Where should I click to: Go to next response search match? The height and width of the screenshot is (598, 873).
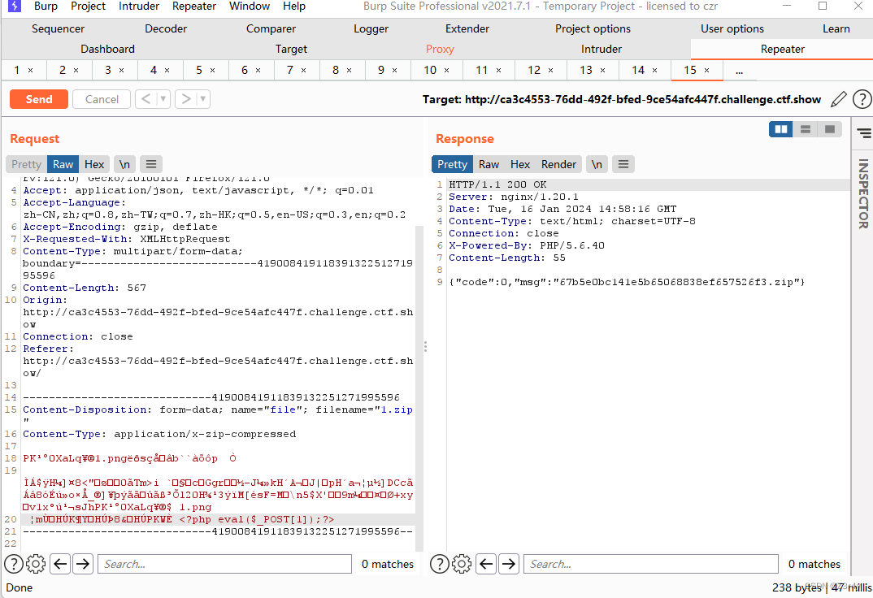(x=509, y=564)
